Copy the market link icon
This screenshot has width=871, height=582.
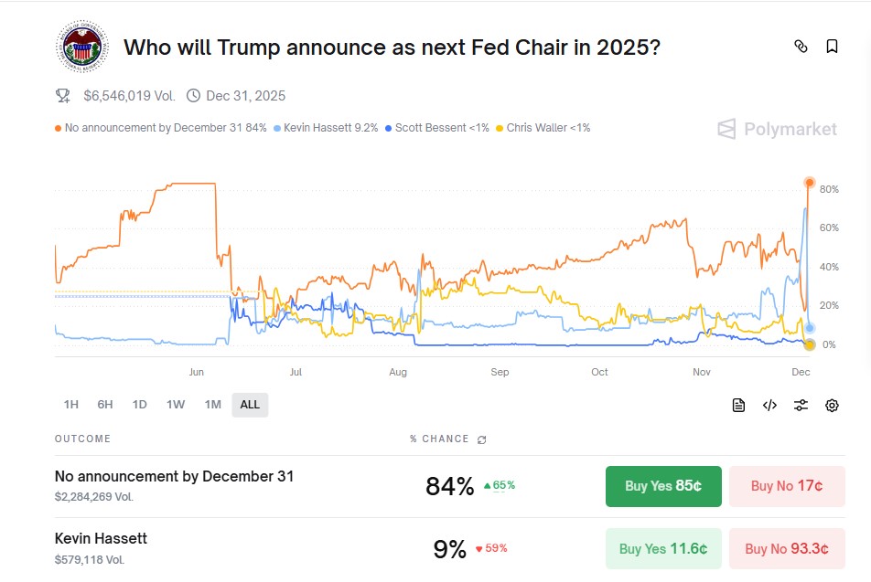[x=801, y=47]
